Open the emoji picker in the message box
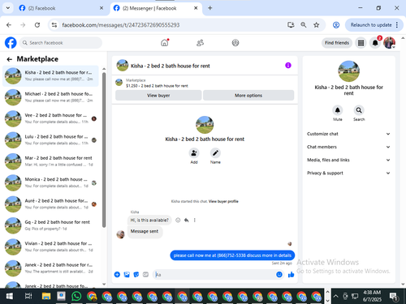 279,275
